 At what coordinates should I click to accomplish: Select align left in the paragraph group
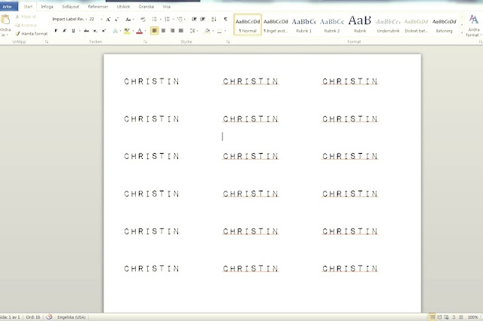coord(155,31)
